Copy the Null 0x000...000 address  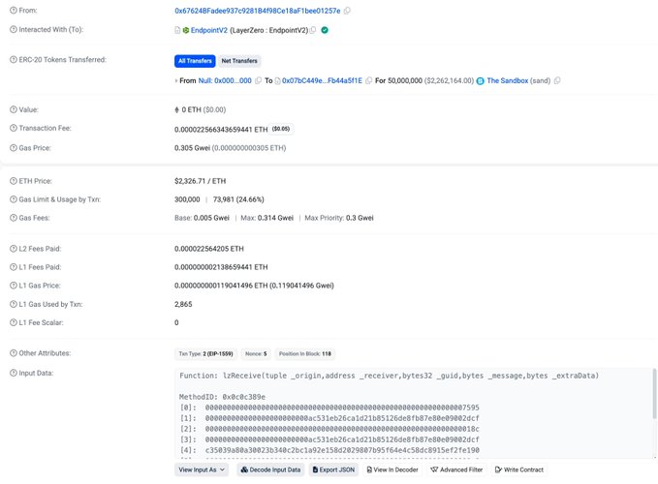tap(258, 80)
